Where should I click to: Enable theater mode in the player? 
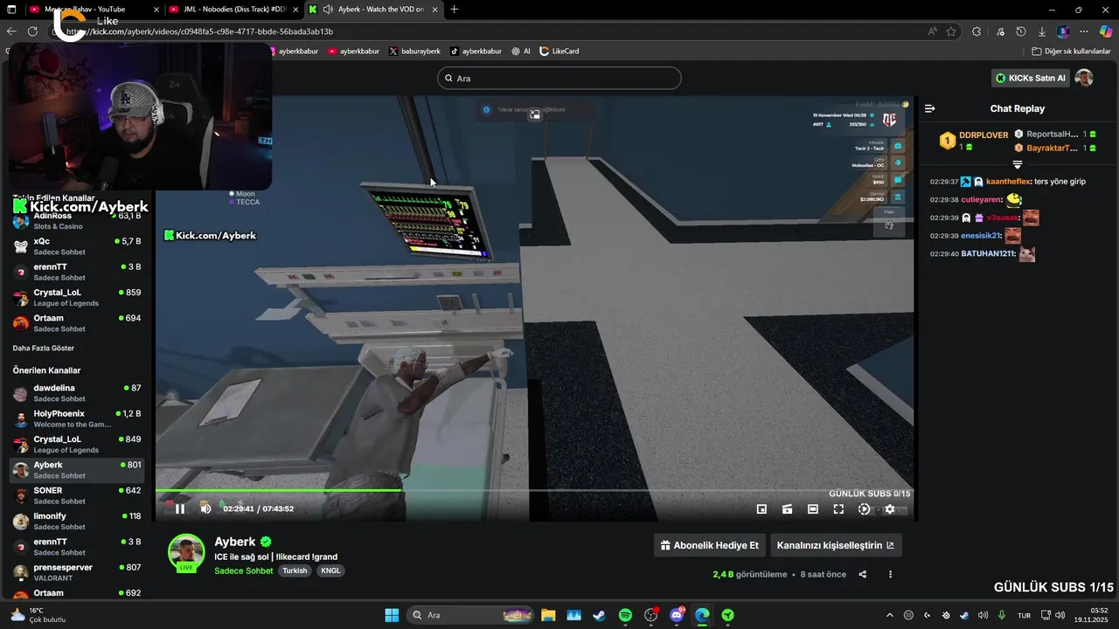coord(813,509)
